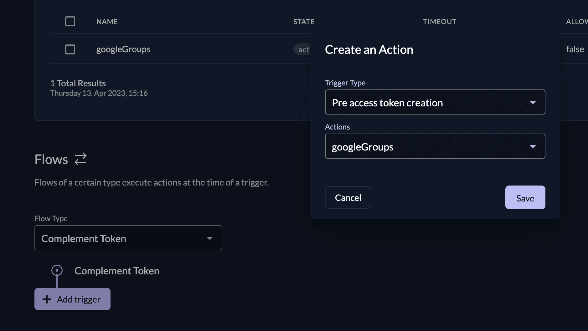This screenshot has width=588, height=331.
Task: Click the plus icon on Add trigger
Action: (47, 299)
